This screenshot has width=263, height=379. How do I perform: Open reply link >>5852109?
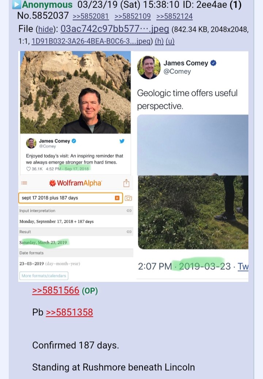133,16
